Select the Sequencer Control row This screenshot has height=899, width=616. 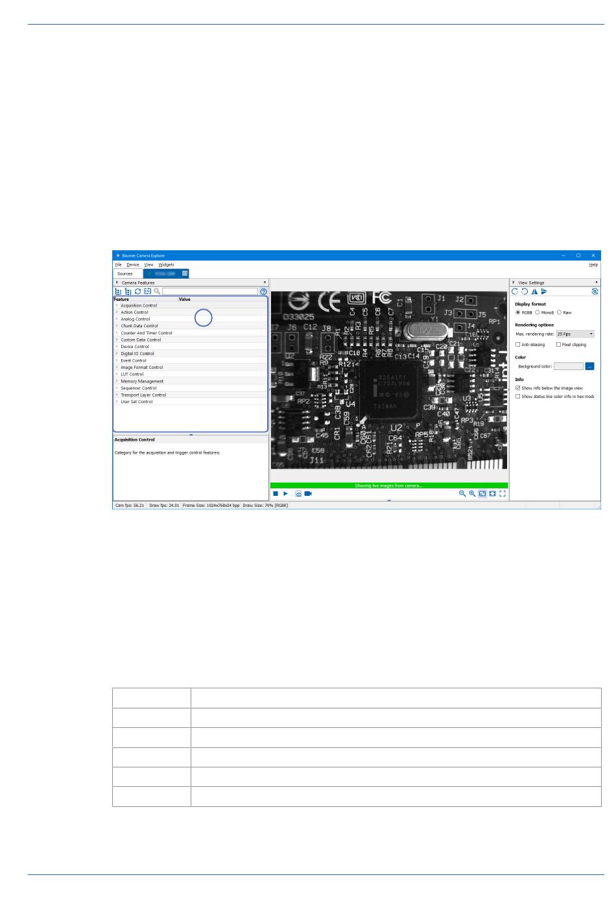pyautogui.click(x=191, y=388)
